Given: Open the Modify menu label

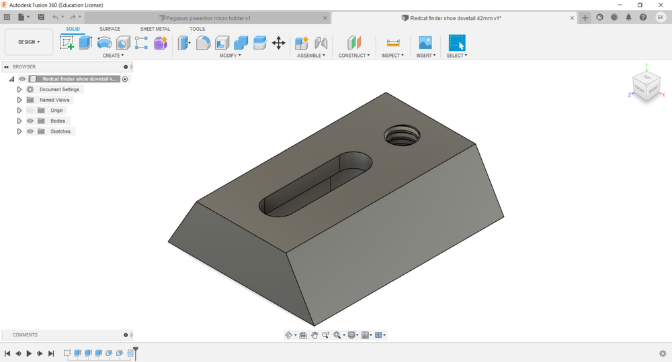Looking at the screenshot, I should pyautogui.click(x=230, y=56).
